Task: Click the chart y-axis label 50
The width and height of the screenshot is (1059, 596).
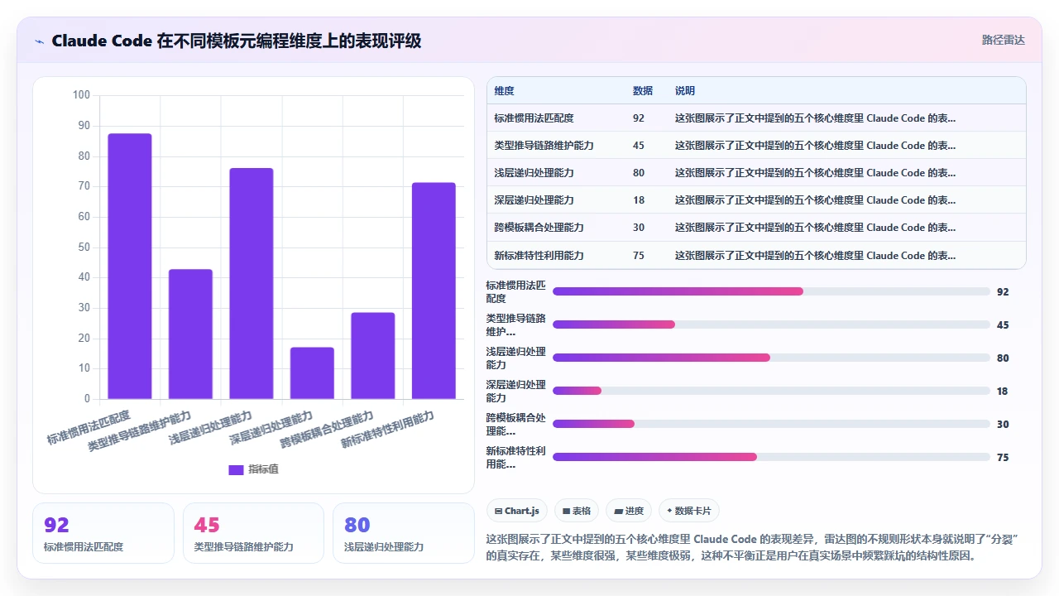Action: (x=84, y=247)
